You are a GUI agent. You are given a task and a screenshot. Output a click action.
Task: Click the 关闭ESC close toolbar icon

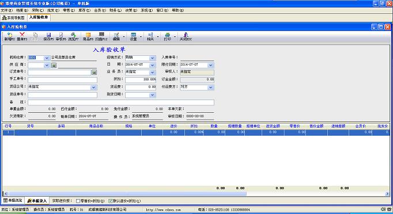click(186, 35)
